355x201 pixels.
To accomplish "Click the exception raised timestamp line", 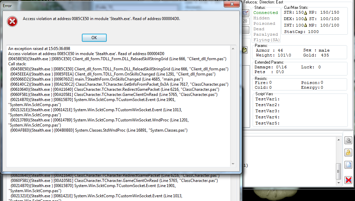I will tap(39, 49).
